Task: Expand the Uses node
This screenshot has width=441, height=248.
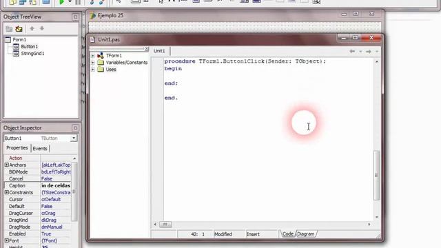Action: (93, 69)
